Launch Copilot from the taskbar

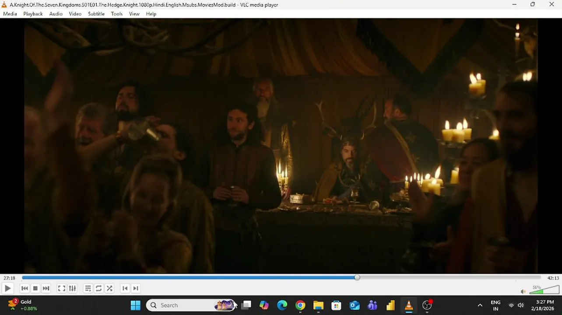coord(264,305)
